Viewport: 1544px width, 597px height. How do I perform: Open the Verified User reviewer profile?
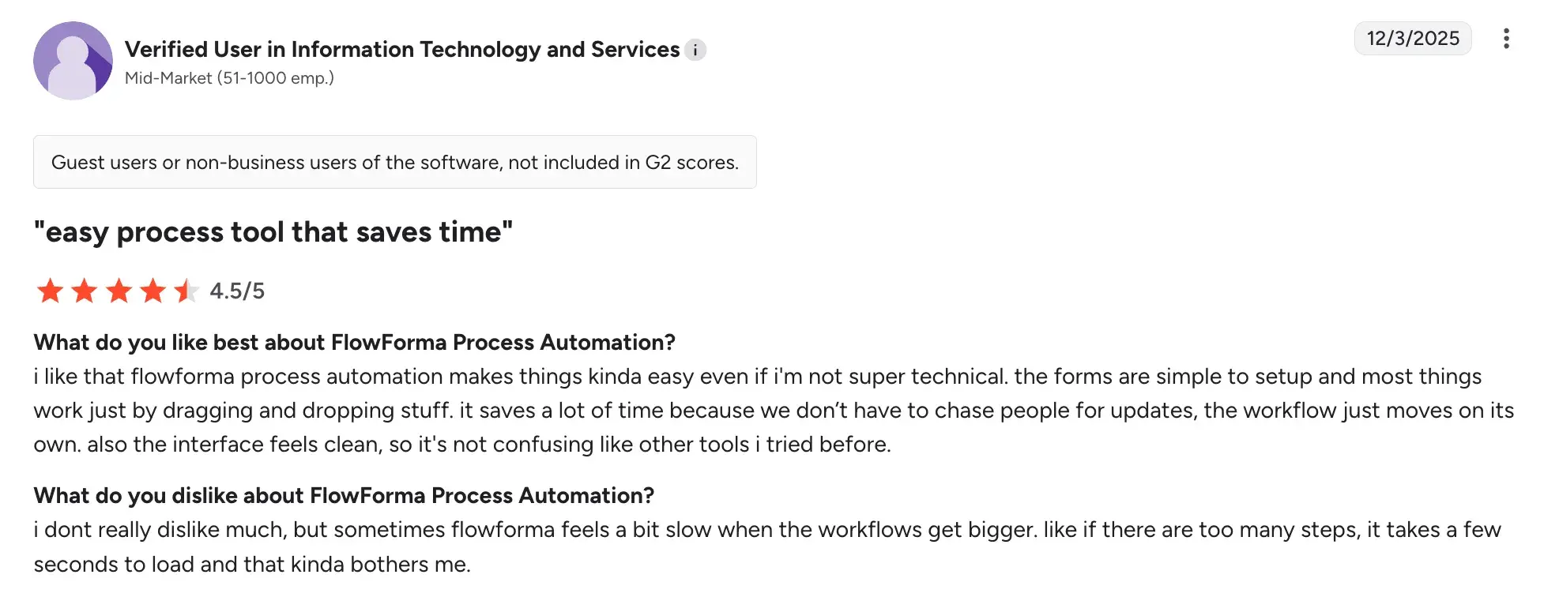pos(401,49)
